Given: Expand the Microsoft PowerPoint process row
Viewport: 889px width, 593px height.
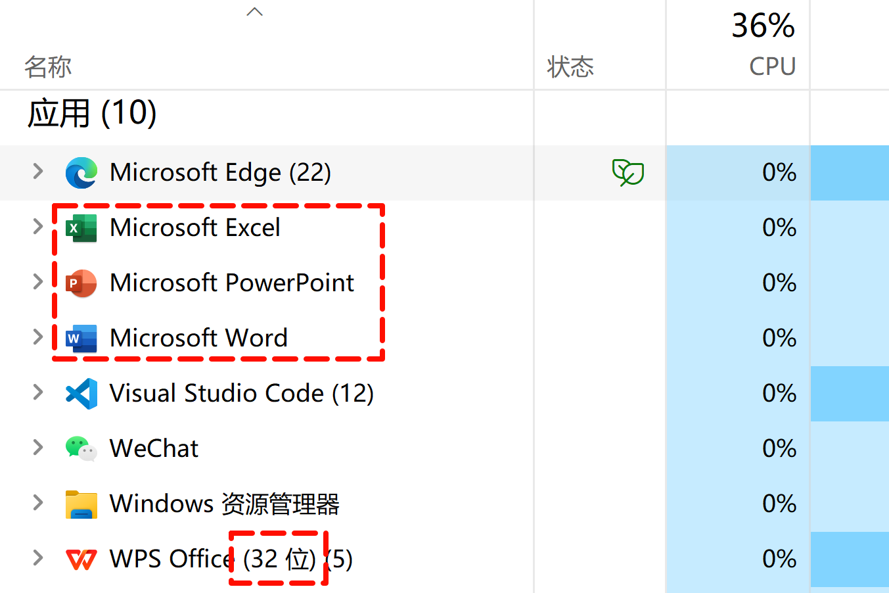Looking at the screenshot, I should click(38, 282).
